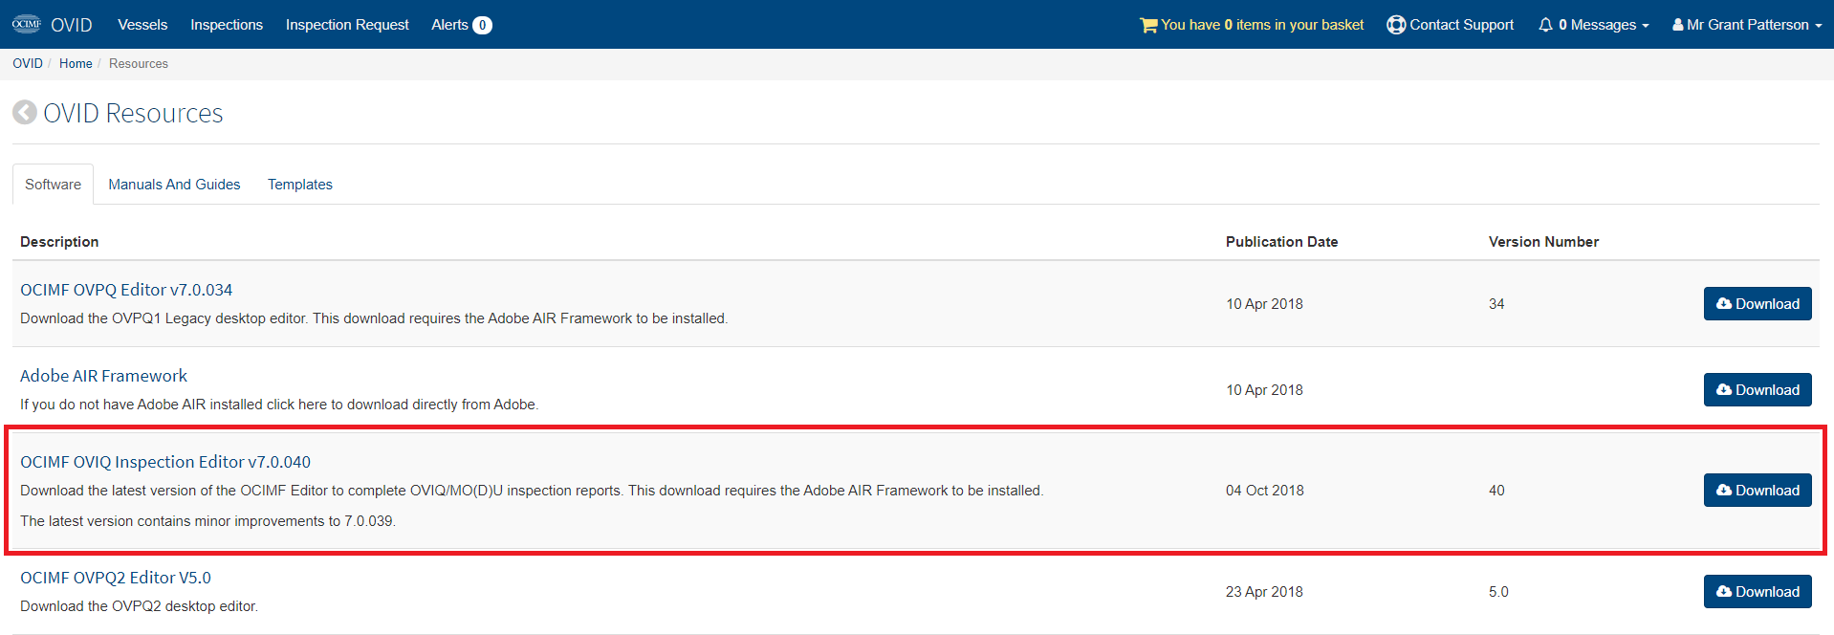
Task: Click version number 5.0 cell
Action: (1498, 591)
